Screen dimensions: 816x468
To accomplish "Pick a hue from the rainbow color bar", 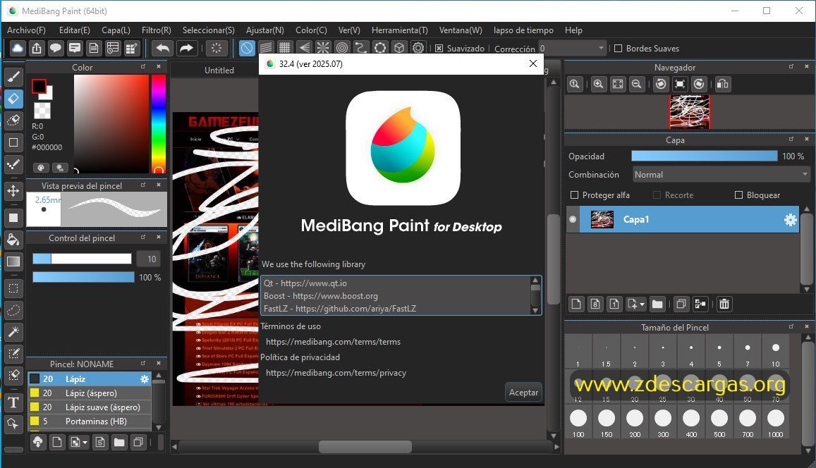I will (158, 124).
